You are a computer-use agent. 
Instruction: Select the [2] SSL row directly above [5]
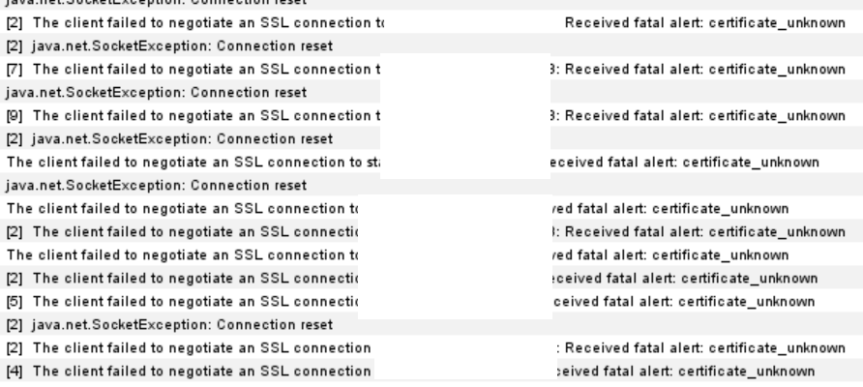coord(431,279)
